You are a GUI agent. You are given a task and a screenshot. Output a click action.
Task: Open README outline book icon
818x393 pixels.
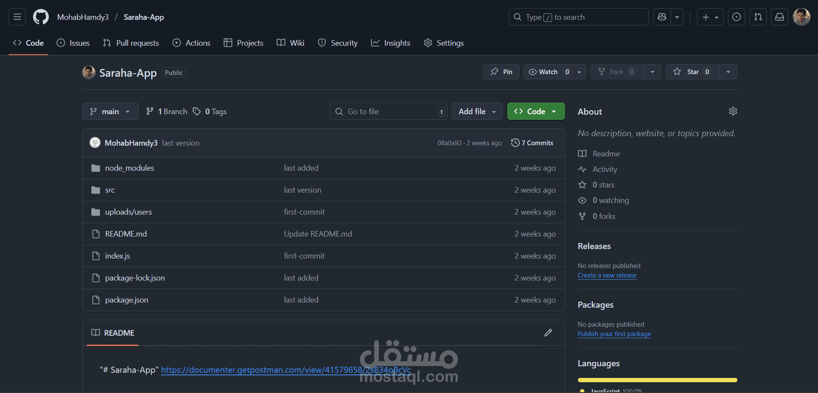point(96,333)
